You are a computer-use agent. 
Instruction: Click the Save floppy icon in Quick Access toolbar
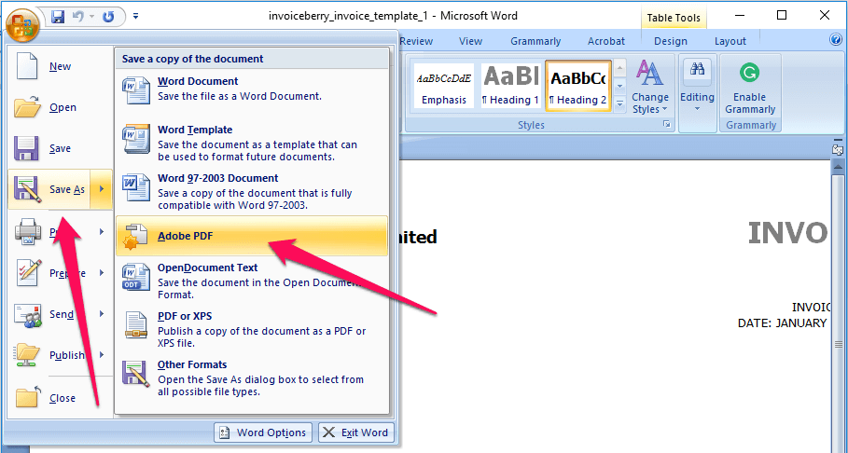coord(58,17)
